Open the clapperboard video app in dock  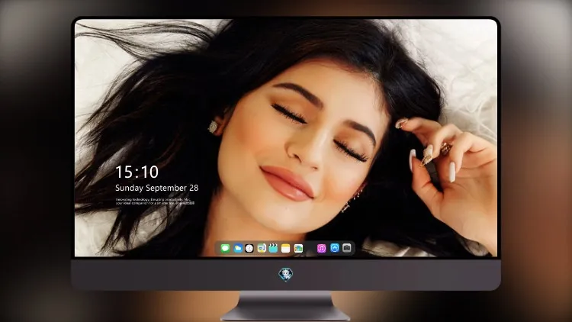pyautogui.click(x=273, y=248)
